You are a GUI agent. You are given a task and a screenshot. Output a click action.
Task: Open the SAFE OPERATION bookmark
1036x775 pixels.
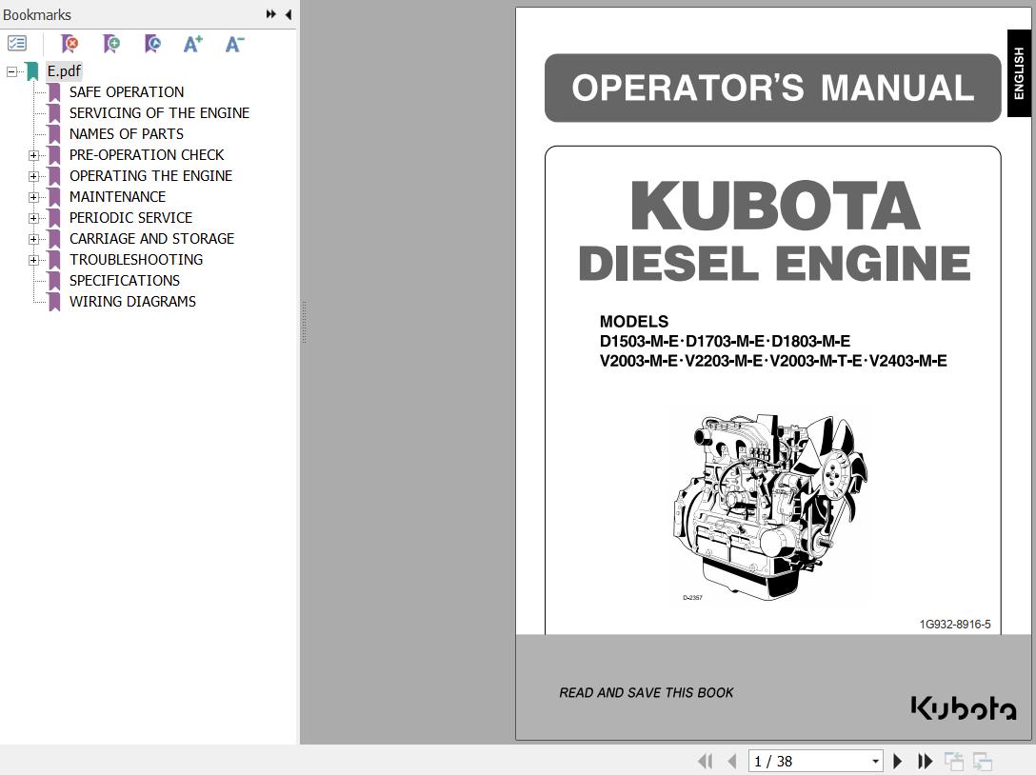coord(127,91)
